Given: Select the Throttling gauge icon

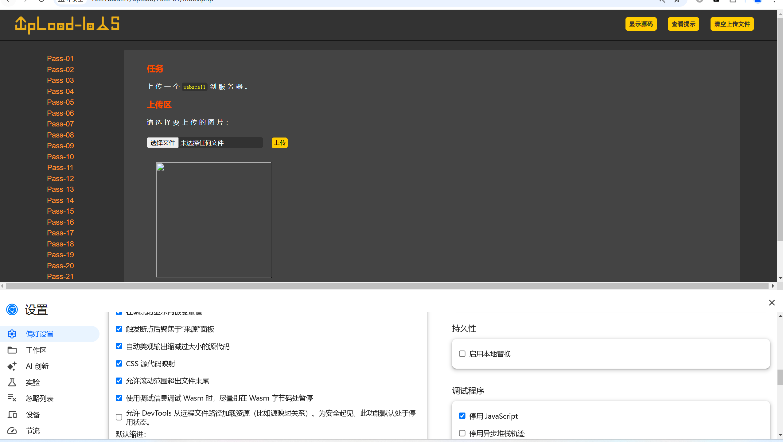Looking at the screenshot, I should (12, 431).
